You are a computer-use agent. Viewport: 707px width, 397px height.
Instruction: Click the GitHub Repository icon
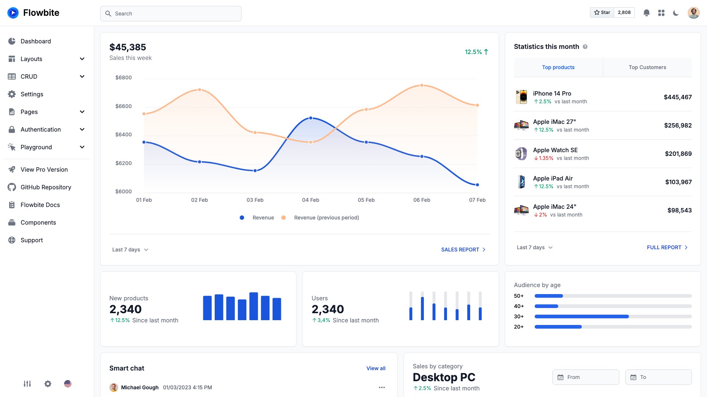[11, 187]
